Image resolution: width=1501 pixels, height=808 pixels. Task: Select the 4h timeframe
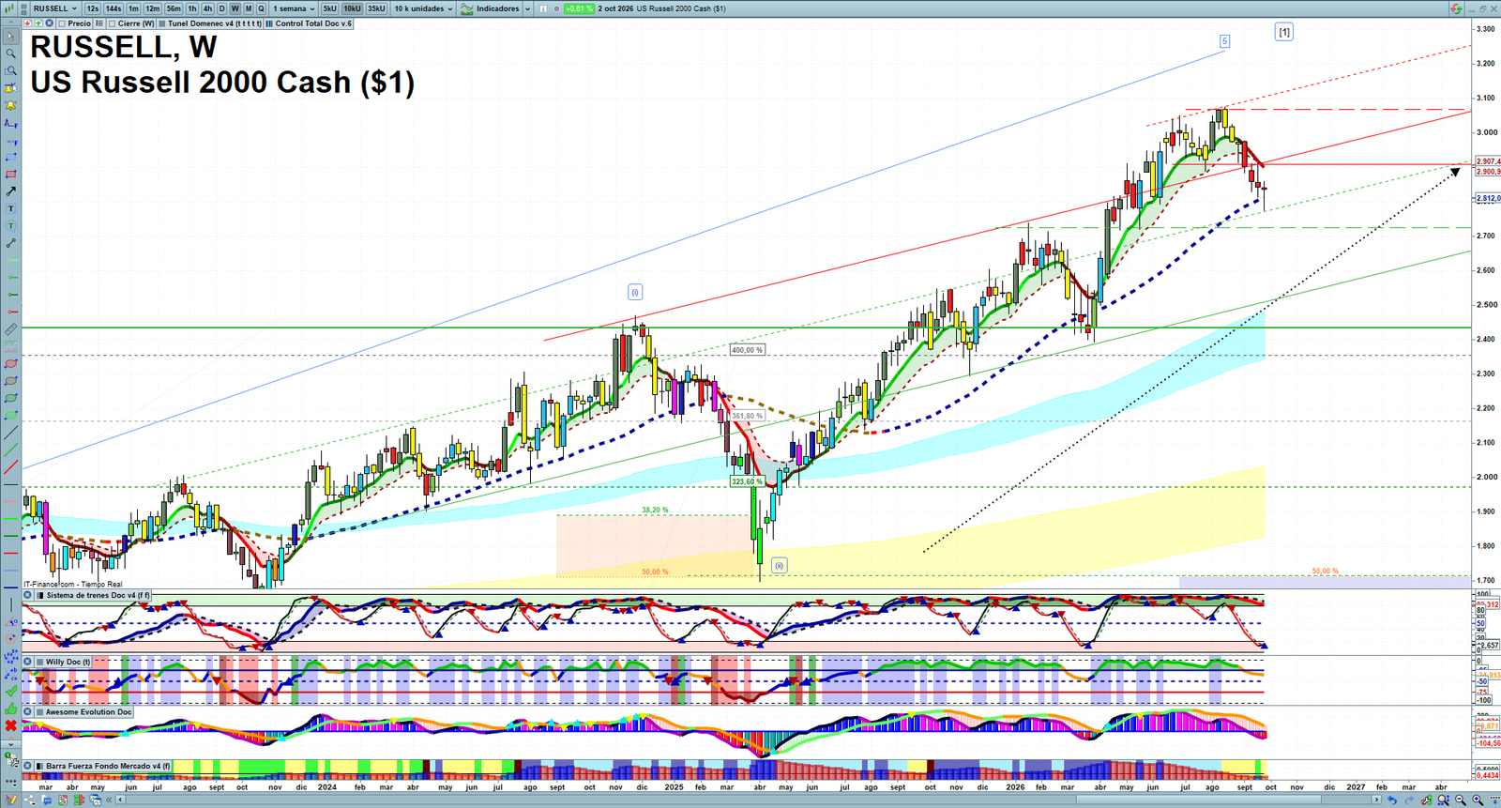point(207,8)
